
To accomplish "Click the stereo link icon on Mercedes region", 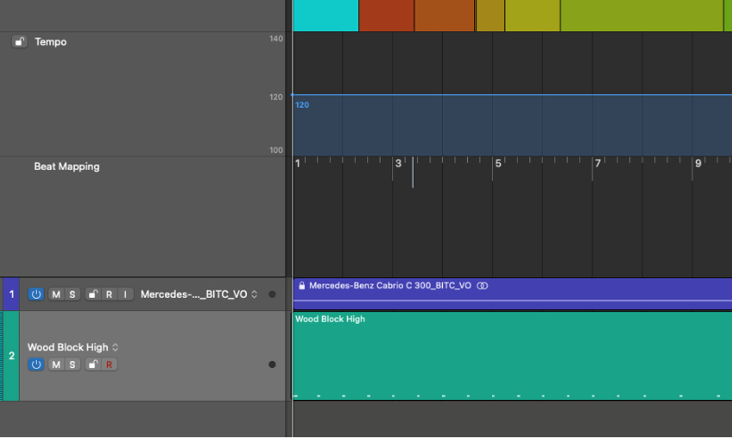I will click(482, 286).
